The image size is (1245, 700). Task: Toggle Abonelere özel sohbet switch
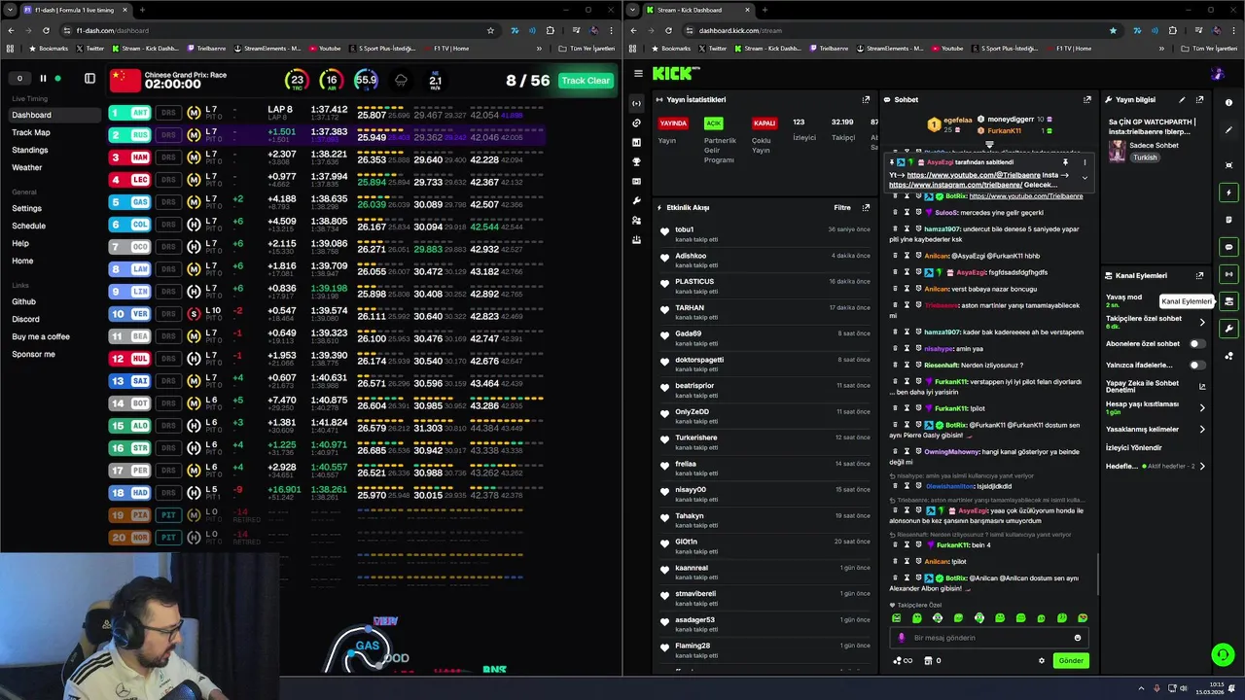click(1196, 343)
